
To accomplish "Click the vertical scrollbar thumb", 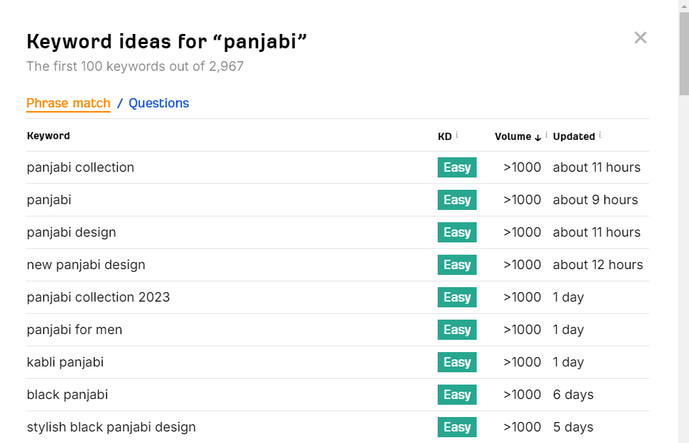I will click(683, 54).
